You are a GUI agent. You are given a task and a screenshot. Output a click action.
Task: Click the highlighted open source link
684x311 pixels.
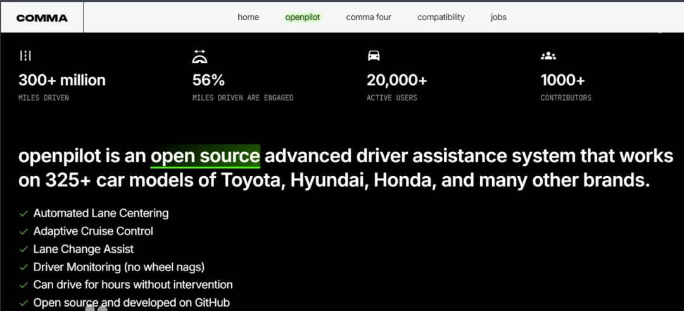click(205, 156)
